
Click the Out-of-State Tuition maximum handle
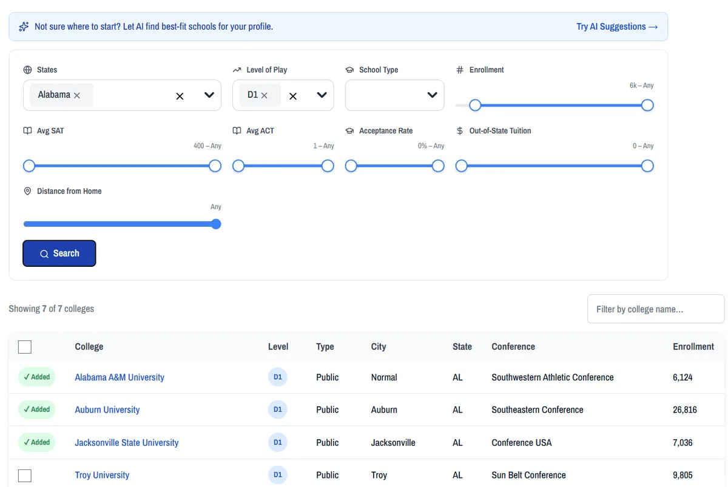coord(647,166)
